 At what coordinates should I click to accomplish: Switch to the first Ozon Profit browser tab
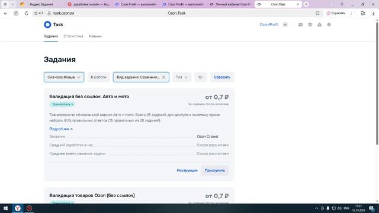[136, 4]
